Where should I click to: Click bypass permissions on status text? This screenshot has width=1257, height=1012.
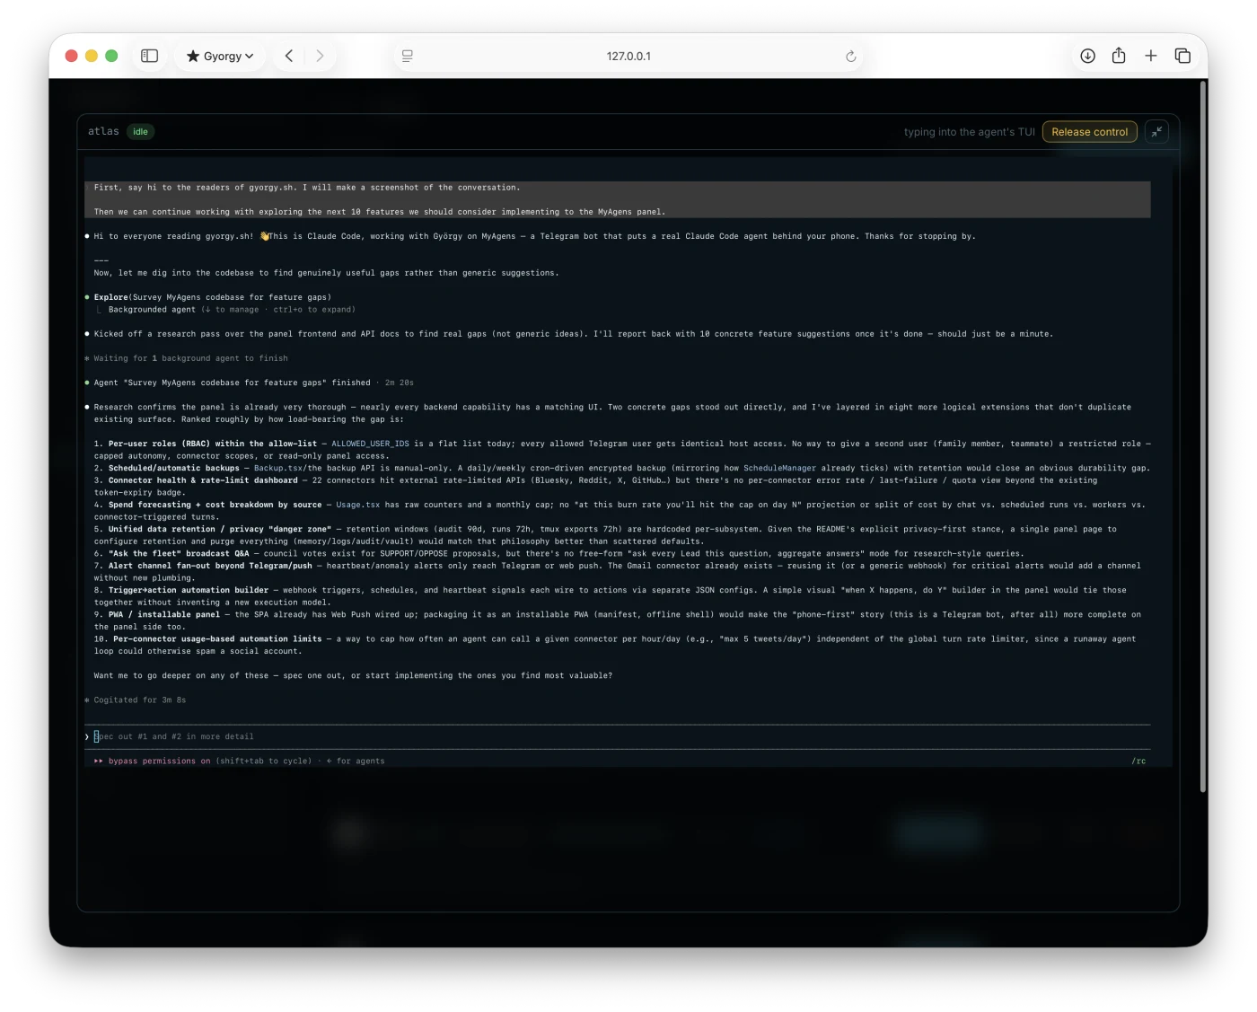click(159, 761)
